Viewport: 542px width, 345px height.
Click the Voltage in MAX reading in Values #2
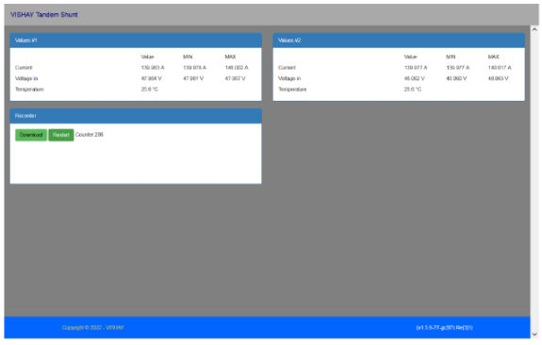tap(498, 78)
